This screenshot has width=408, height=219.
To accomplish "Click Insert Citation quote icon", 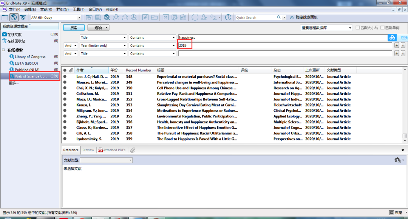I will [165, 17].
